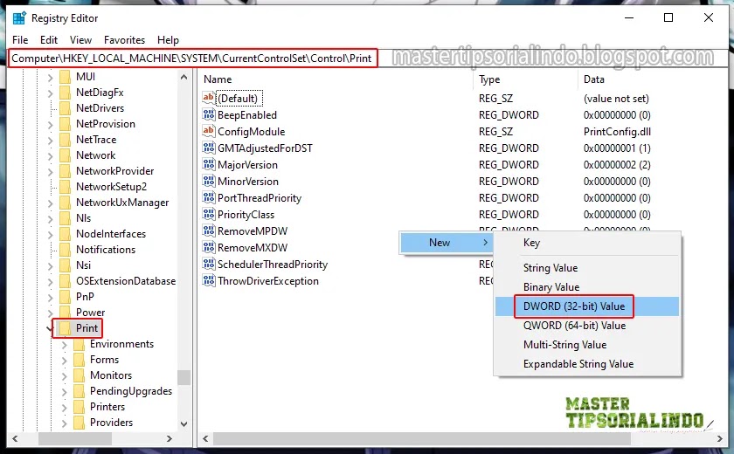The image size is (734, 454).
Task: Select the PriorityClass value icon
Action: click(x=208, y=214)
